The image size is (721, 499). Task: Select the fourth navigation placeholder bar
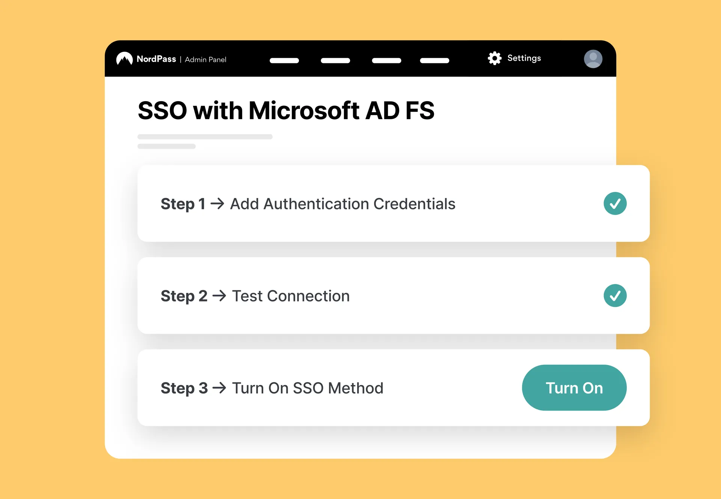[434, 60]
